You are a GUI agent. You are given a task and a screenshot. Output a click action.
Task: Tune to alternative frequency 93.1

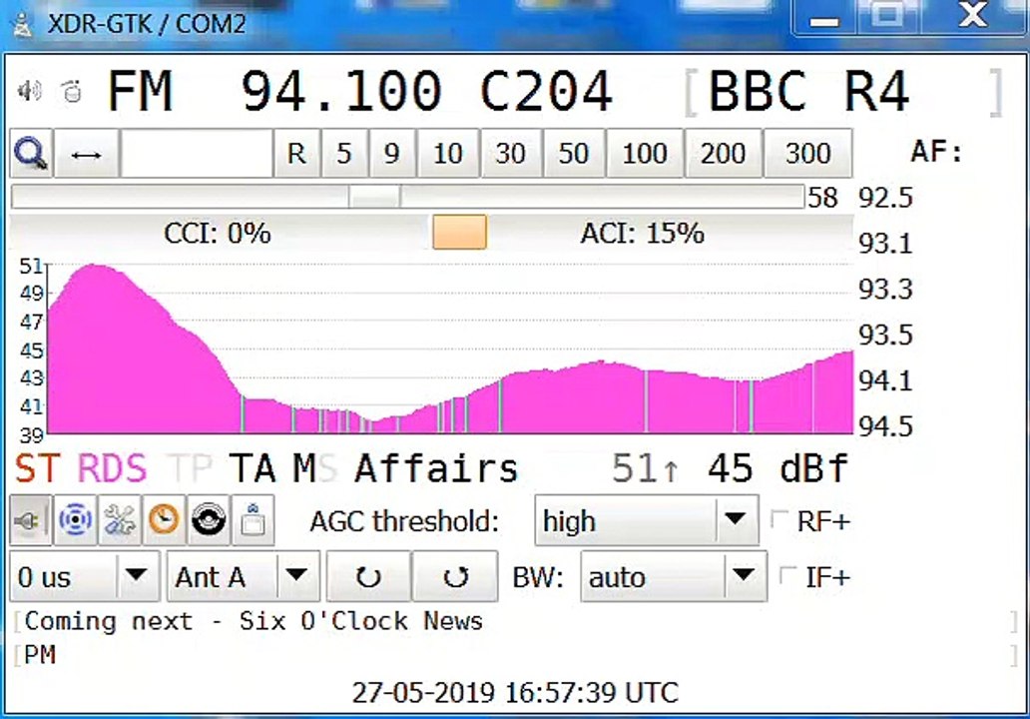[x=885, y=244]
